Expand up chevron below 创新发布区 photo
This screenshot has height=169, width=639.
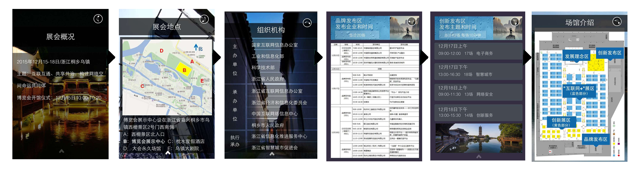tap(478, 156)
